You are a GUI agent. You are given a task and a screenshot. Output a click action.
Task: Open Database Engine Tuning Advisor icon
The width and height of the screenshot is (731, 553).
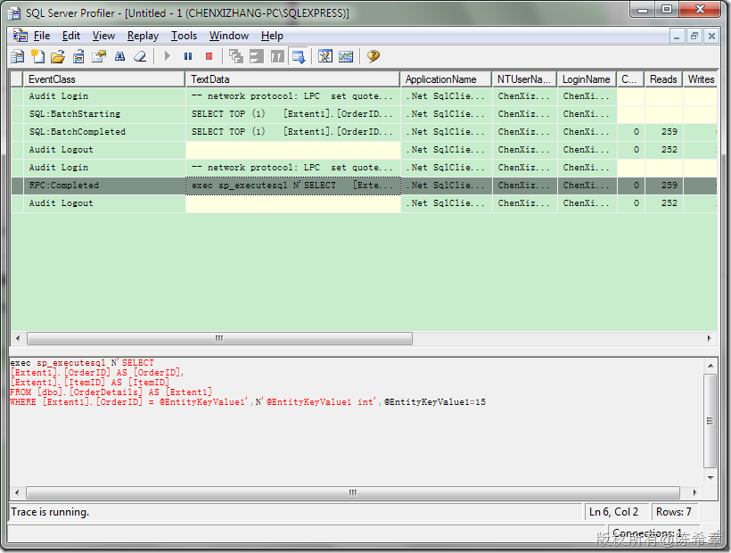[x=325, y=57]
